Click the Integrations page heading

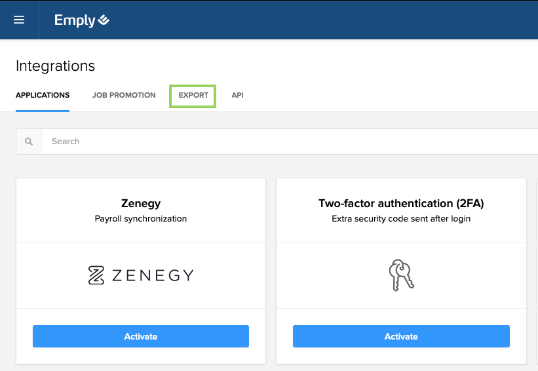point(55,66)
